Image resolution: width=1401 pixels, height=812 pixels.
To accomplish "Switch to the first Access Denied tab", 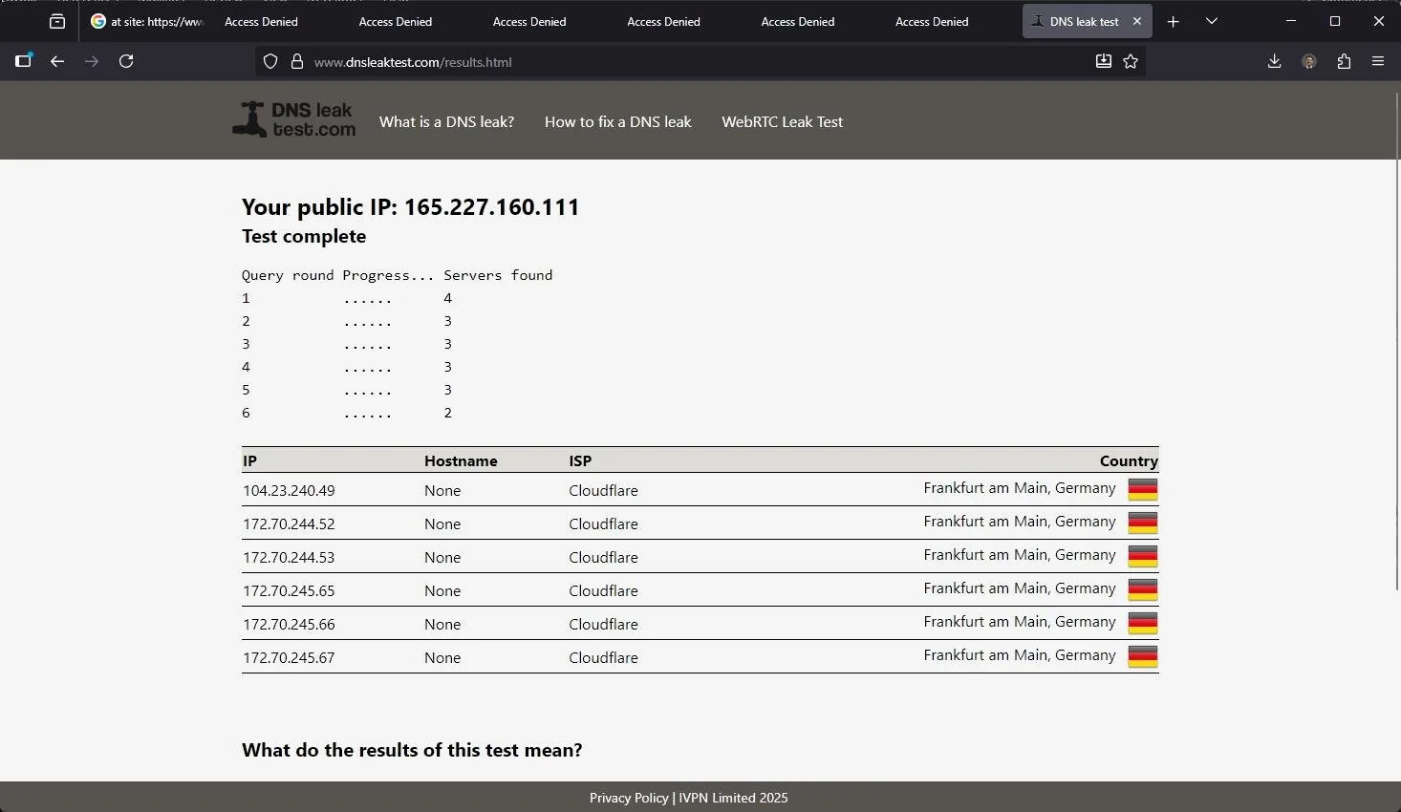I will [x=261, y=21].
